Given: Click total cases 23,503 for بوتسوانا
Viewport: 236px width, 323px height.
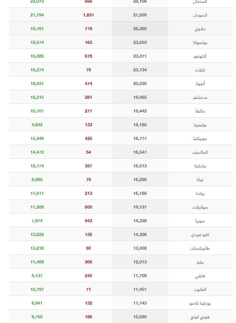Looking at the screenshot, I should point(140,42).
